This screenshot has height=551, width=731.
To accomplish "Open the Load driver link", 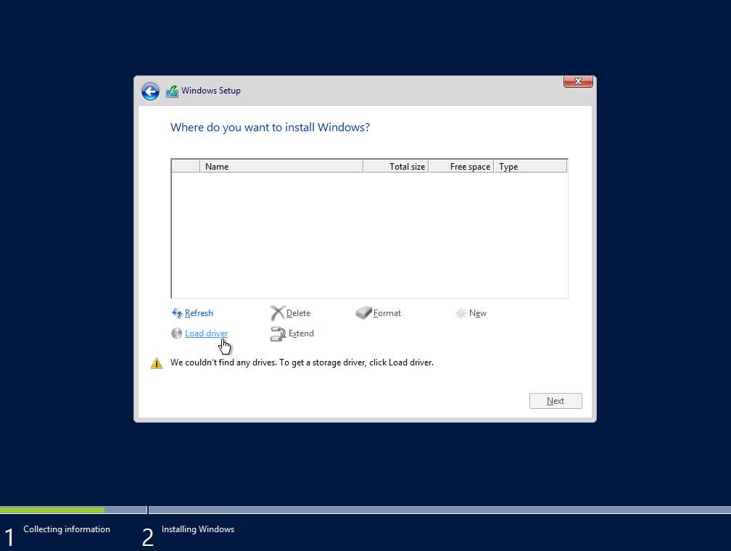I will click(x=206, y=333).
